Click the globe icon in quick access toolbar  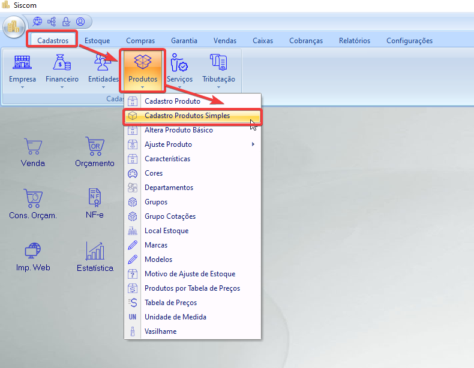(38, 22)
